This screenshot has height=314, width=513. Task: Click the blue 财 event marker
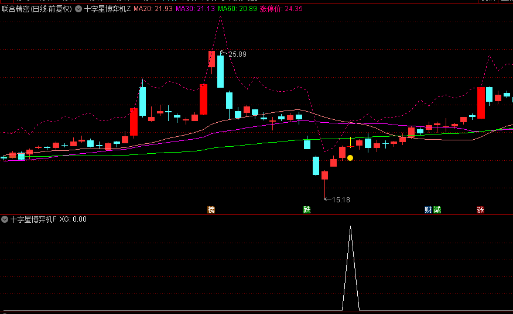click(429, 209)
